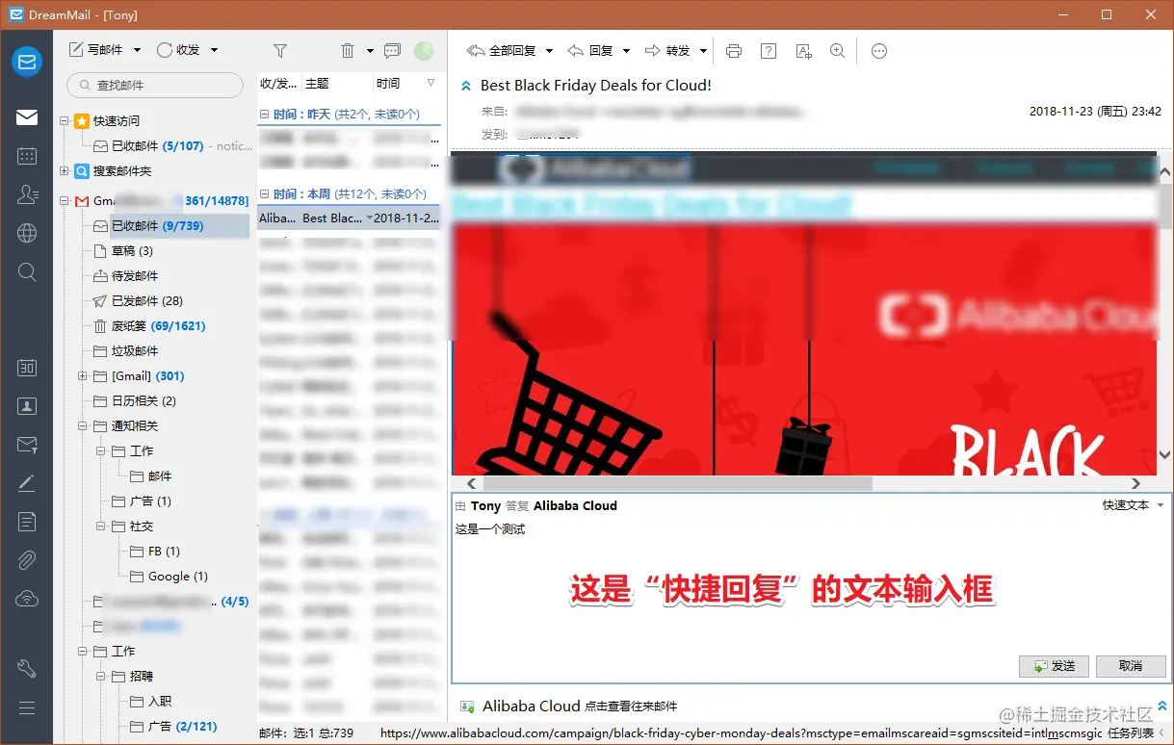Open the 转发 dropdown arrow
1174x745 pixels.
pos(704,51)
